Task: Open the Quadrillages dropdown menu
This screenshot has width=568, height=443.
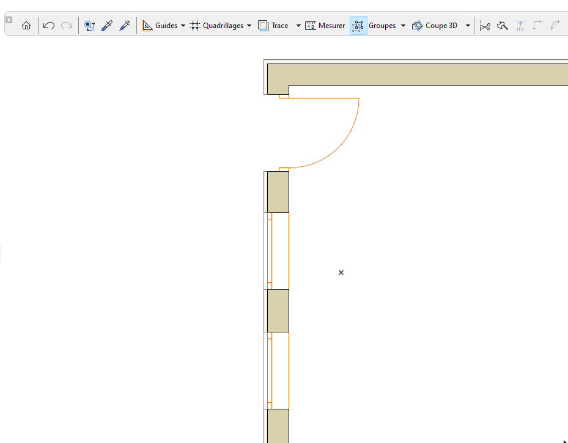Action: click(249, 26)
